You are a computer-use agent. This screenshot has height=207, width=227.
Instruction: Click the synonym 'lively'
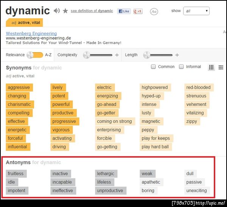point(58,87)
